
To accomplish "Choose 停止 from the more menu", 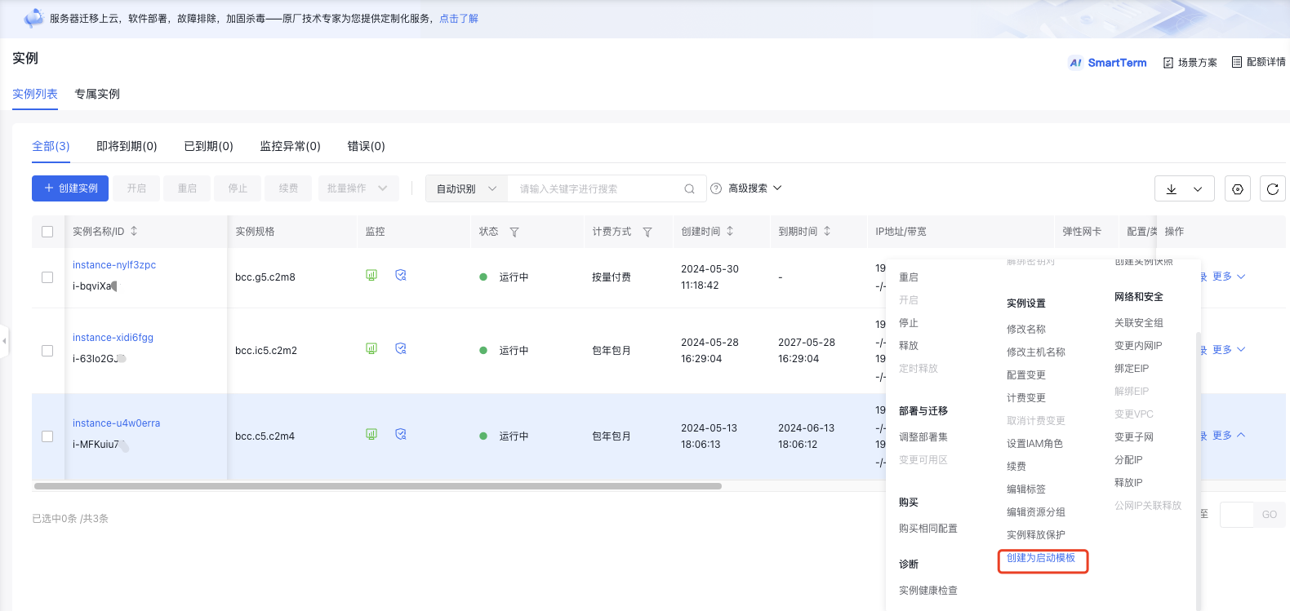I will (909, 323).
